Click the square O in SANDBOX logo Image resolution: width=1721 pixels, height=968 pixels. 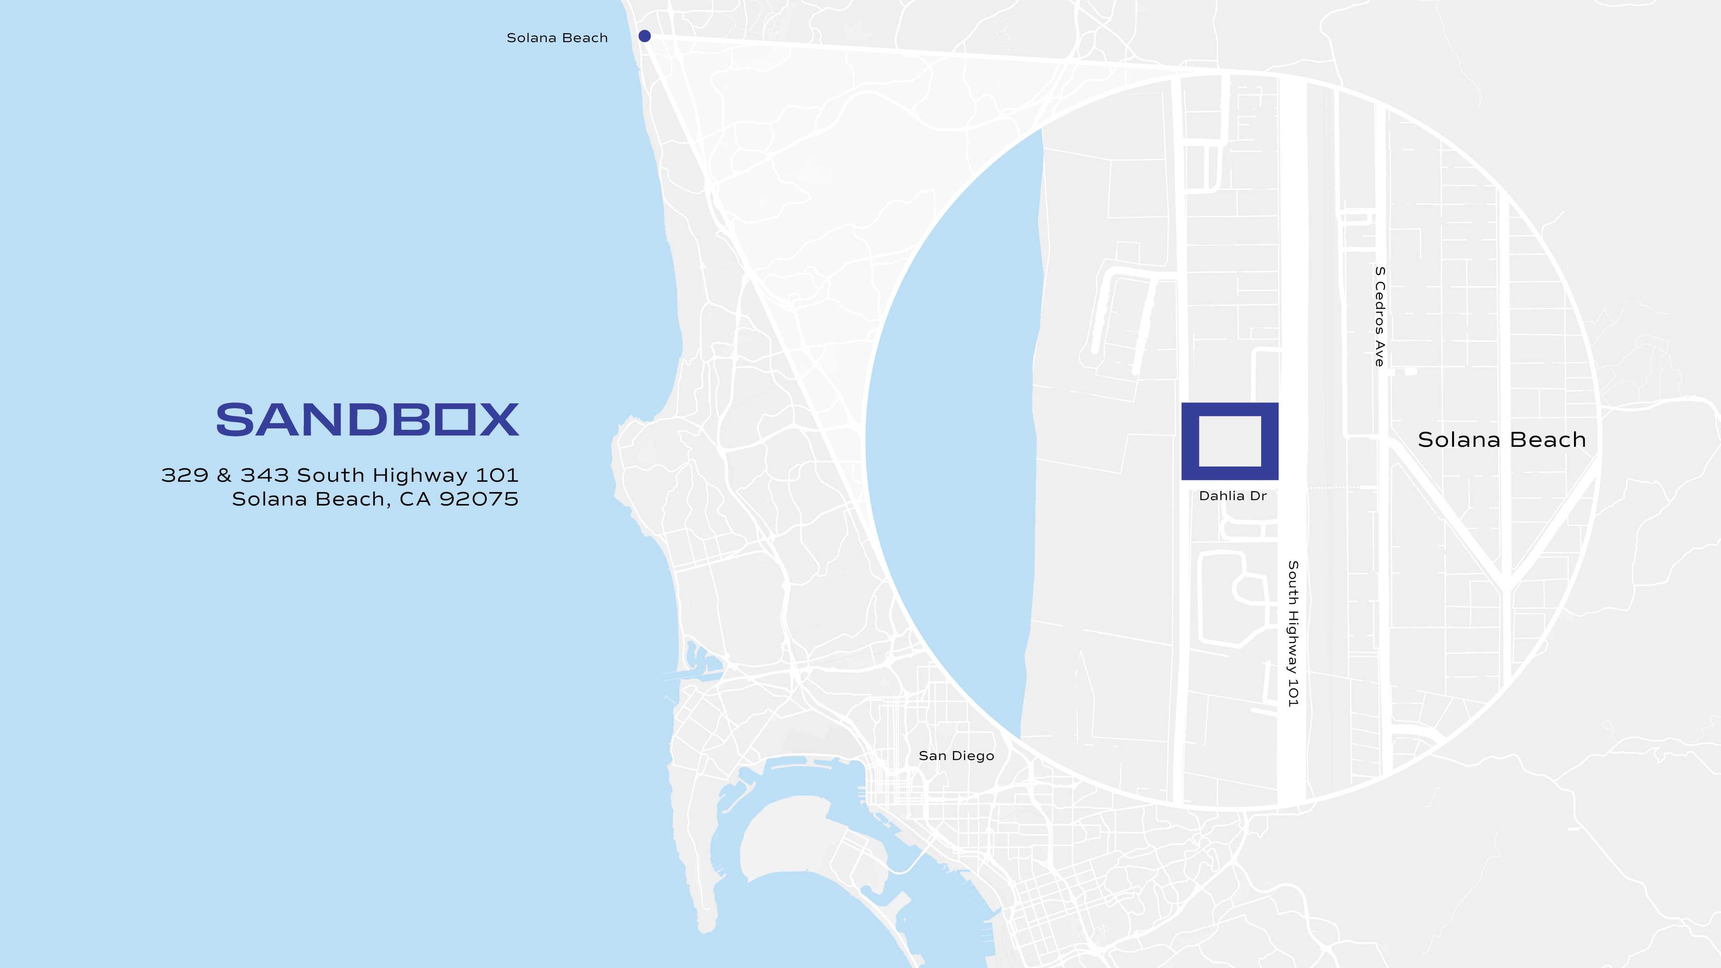[x=456, y=419]
